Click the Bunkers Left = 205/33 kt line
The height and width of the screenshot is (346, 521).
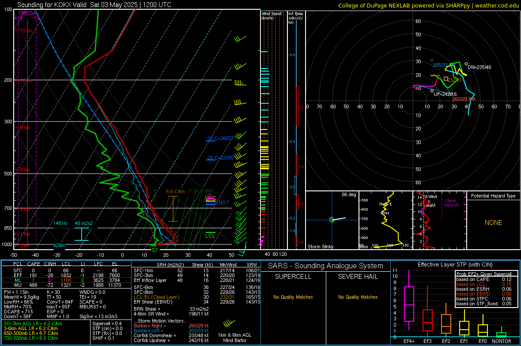[x=171, y=331]
